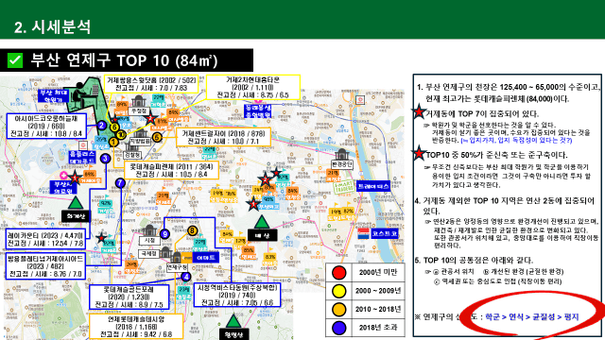Pick the blue 2018년 초과 legend circle
Viewport: 605px width, 340px height.
(338, 328)
